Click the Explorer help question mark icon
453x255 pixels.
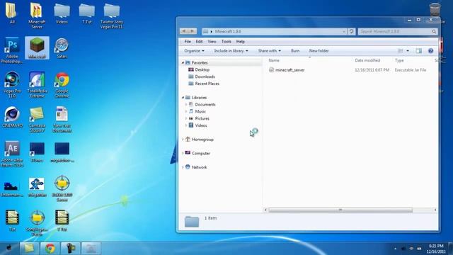[x=430, y=51]
